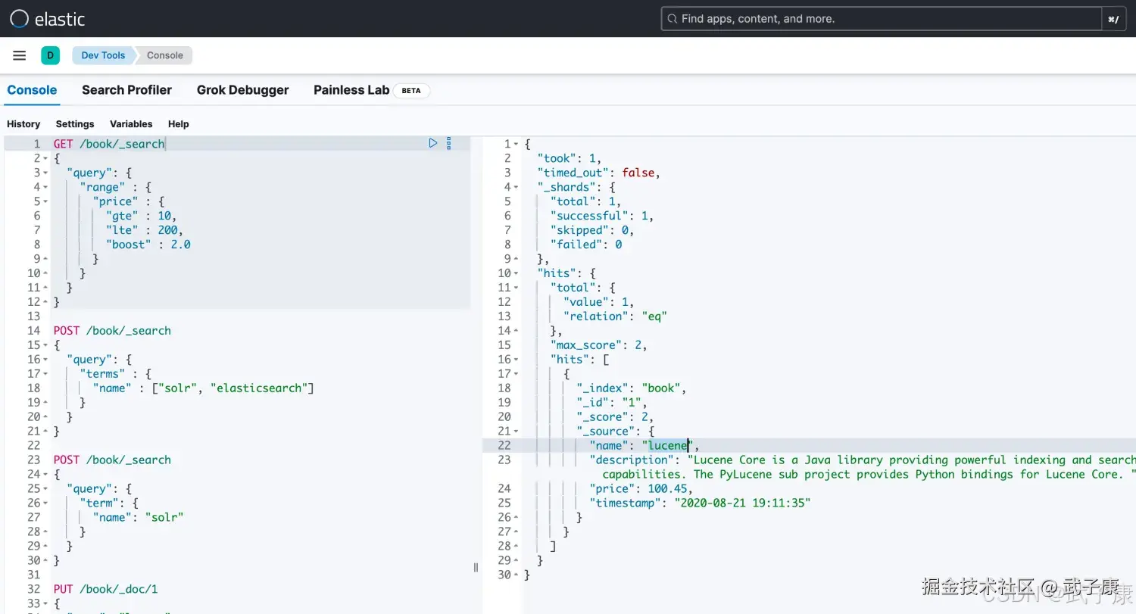Collapse the range block at line 4
This screenshot has width=1136, height=614.
pos(45,187)
